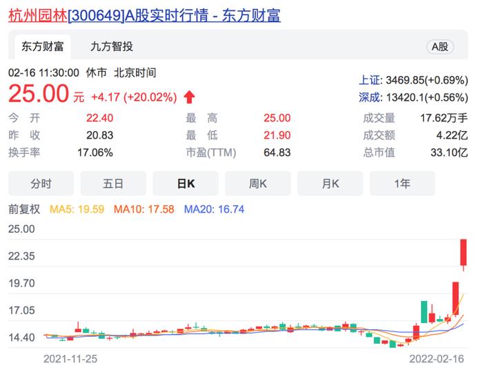Open the 杭州园林[300649]A股实时行情 title link
This screenshot has width=483, height=370.
pos(144,15)
